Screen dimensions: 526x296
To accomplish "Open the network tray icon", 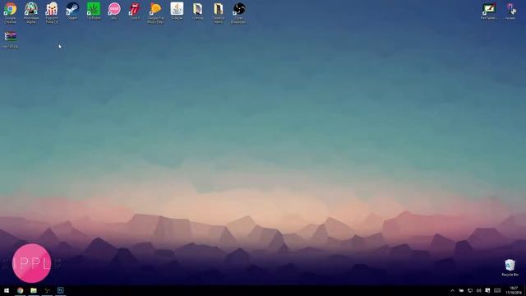I will 470,290.
